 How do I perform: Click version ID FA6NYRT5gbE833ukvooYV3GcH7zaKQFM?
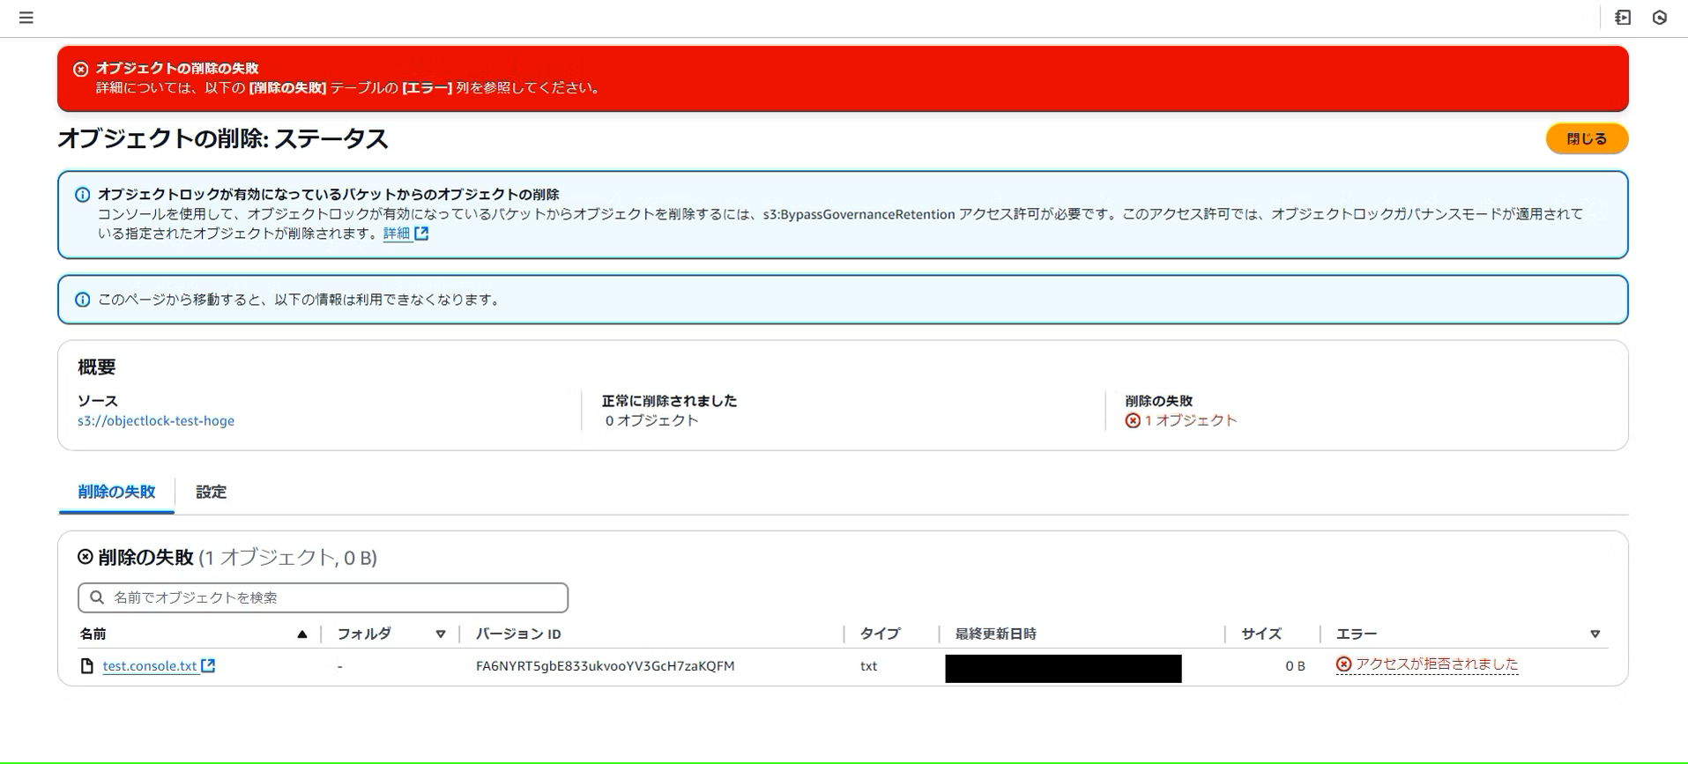[x=606, y=666]
